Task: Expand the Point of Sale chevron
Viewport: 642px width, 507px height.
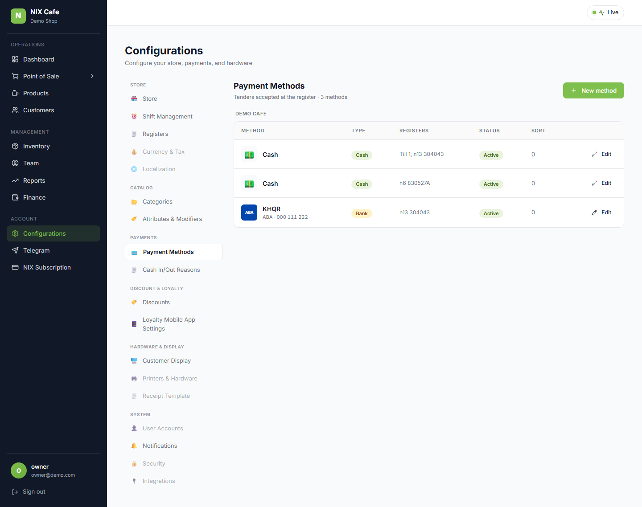Action: 92,76
